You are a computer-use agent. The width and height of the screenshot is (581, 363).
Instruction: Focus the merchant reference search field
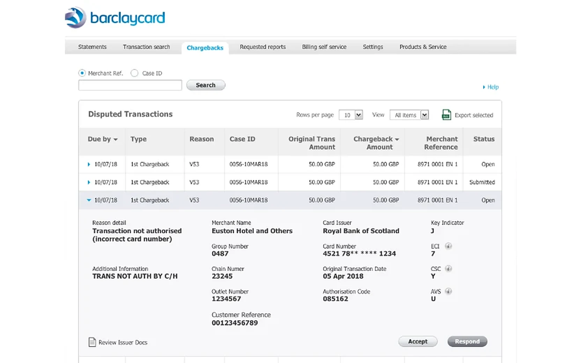click(x=130, y=85)
